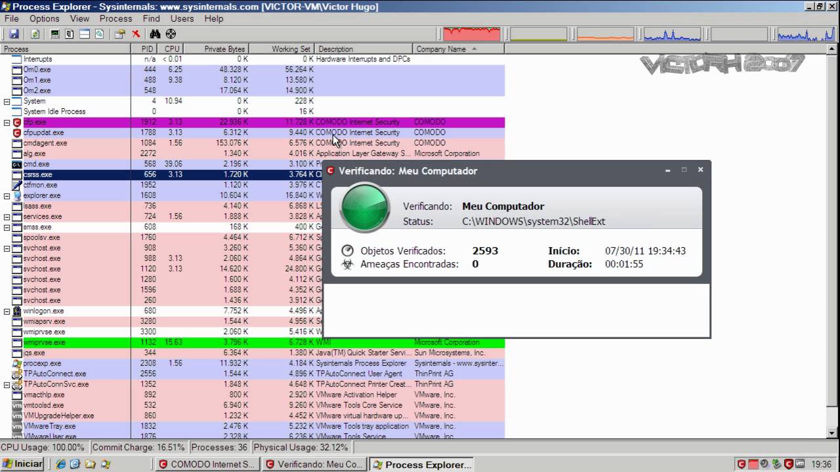Collapse the smss.exe tree node
Viewport: 840px width, 472px height.
click(x=7, y=227)
